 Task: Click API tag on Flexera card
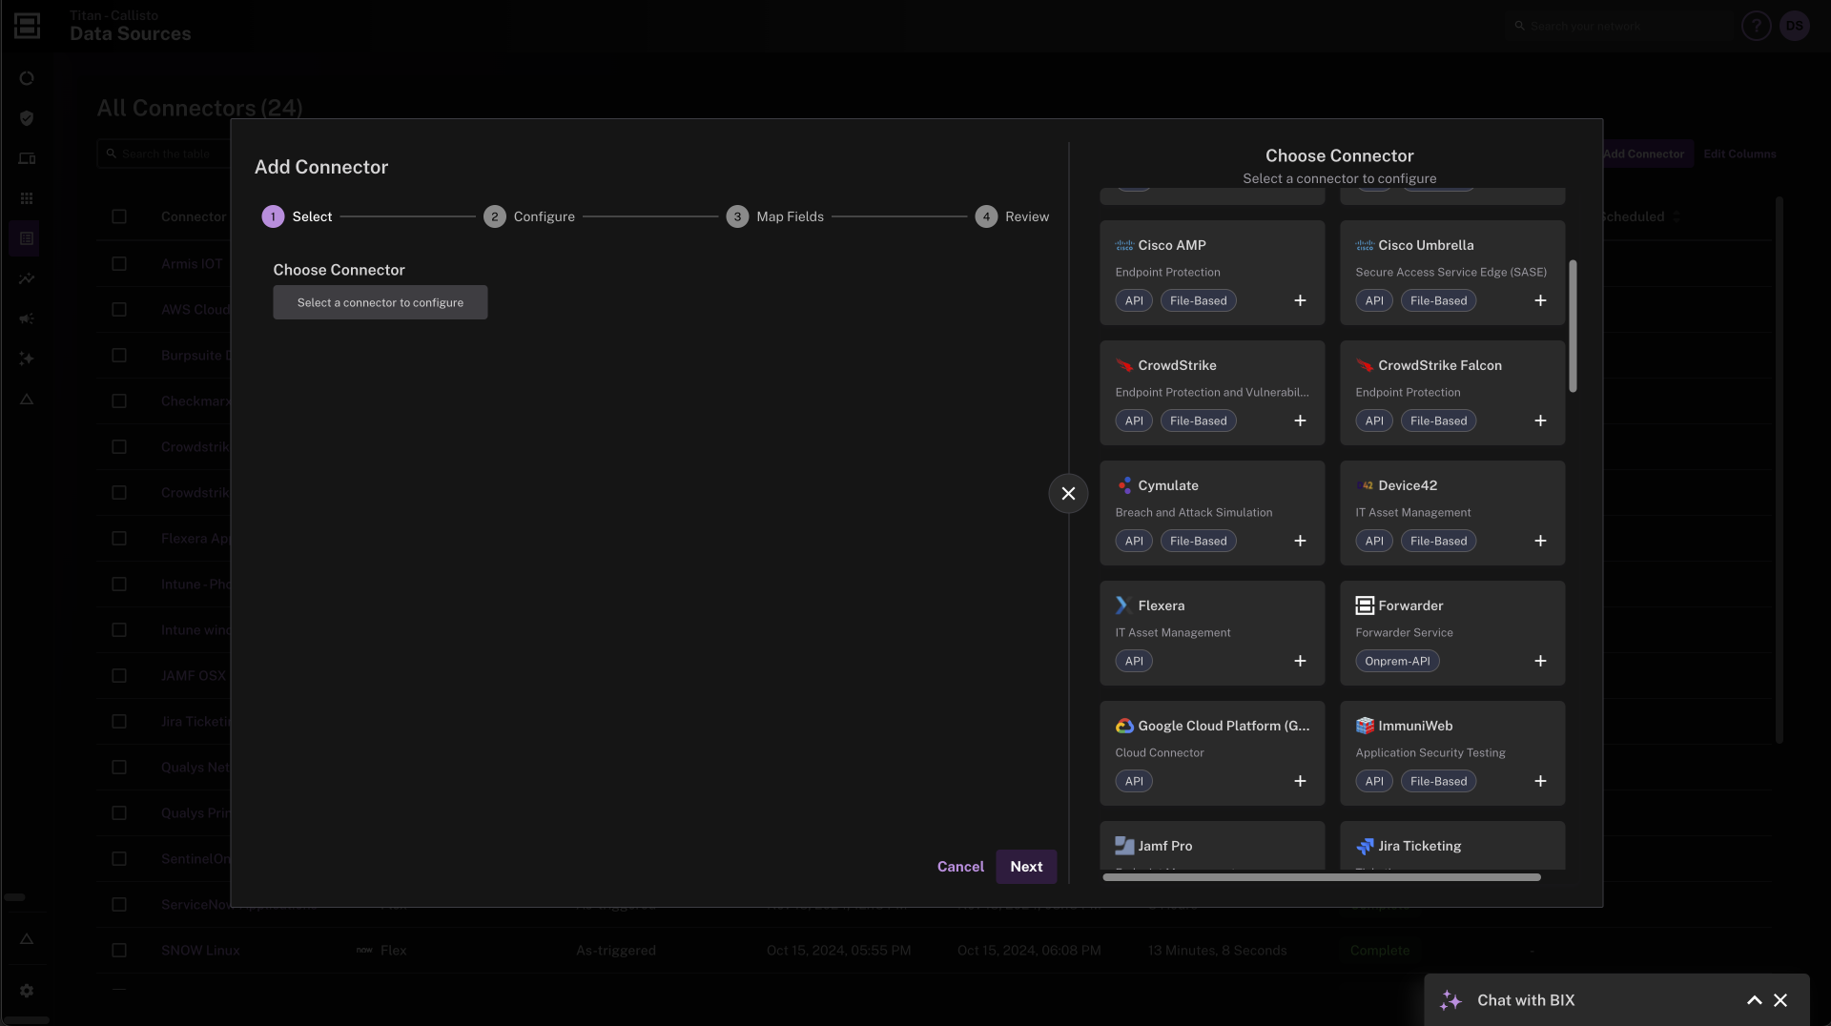tap(1134, 661)
